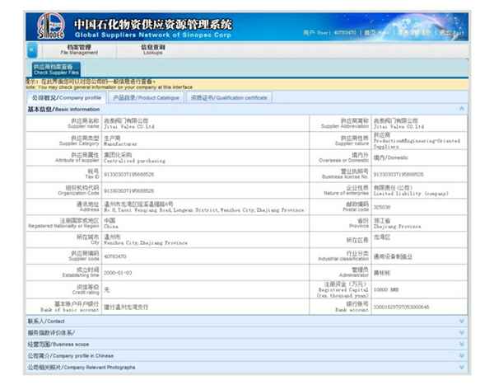Click the chevron icon on the Business scope row

click(462, 344)
